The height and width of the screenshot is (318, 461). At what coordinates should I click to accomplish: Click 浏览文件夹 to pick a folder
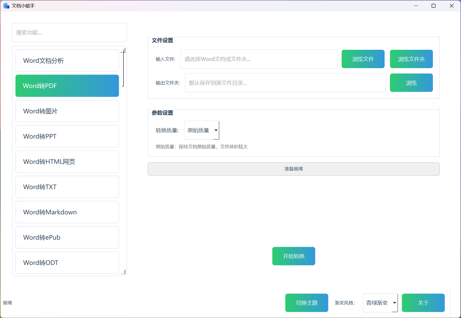tap(411, 59)
